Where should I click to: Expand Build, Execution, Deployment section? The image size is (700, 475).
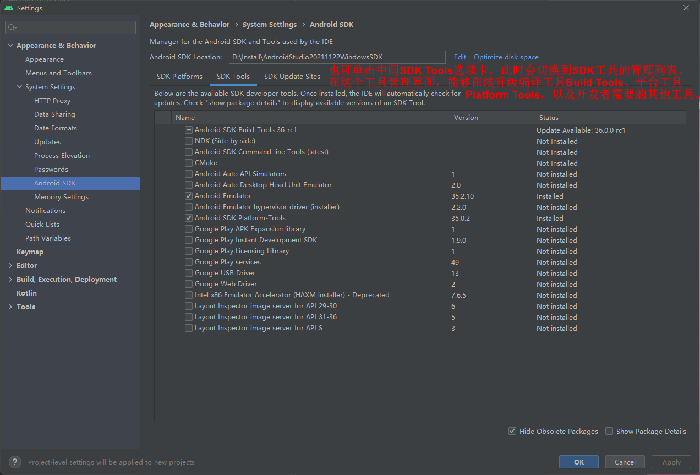tap(10, 280)
